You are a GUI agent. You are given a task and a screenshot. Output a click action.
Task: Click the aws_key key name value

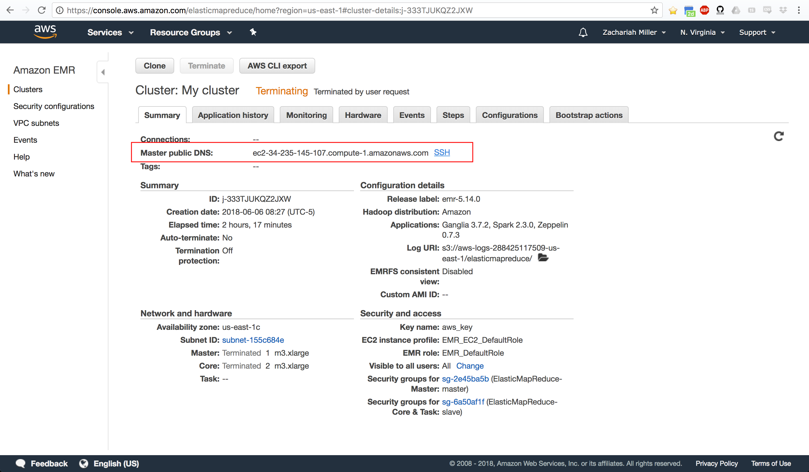point(457,327)
